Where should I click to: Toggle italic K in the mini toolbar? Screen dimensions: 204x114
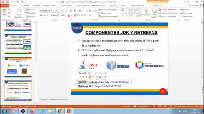pos(84,77)
